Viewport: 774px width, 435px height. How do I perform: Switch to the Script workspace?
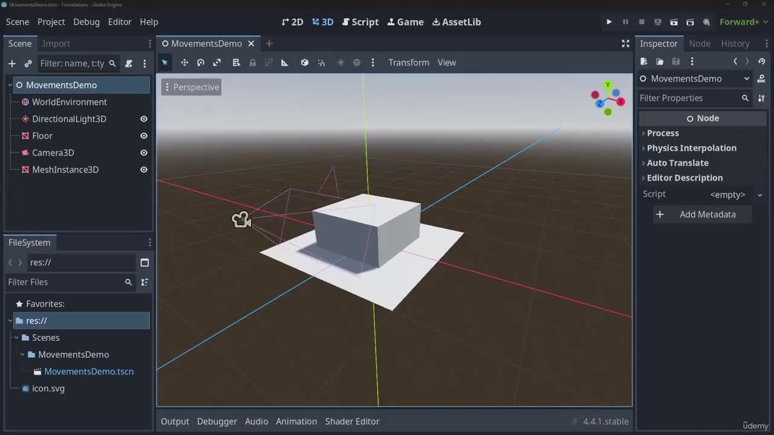click(x=360, y=22)
